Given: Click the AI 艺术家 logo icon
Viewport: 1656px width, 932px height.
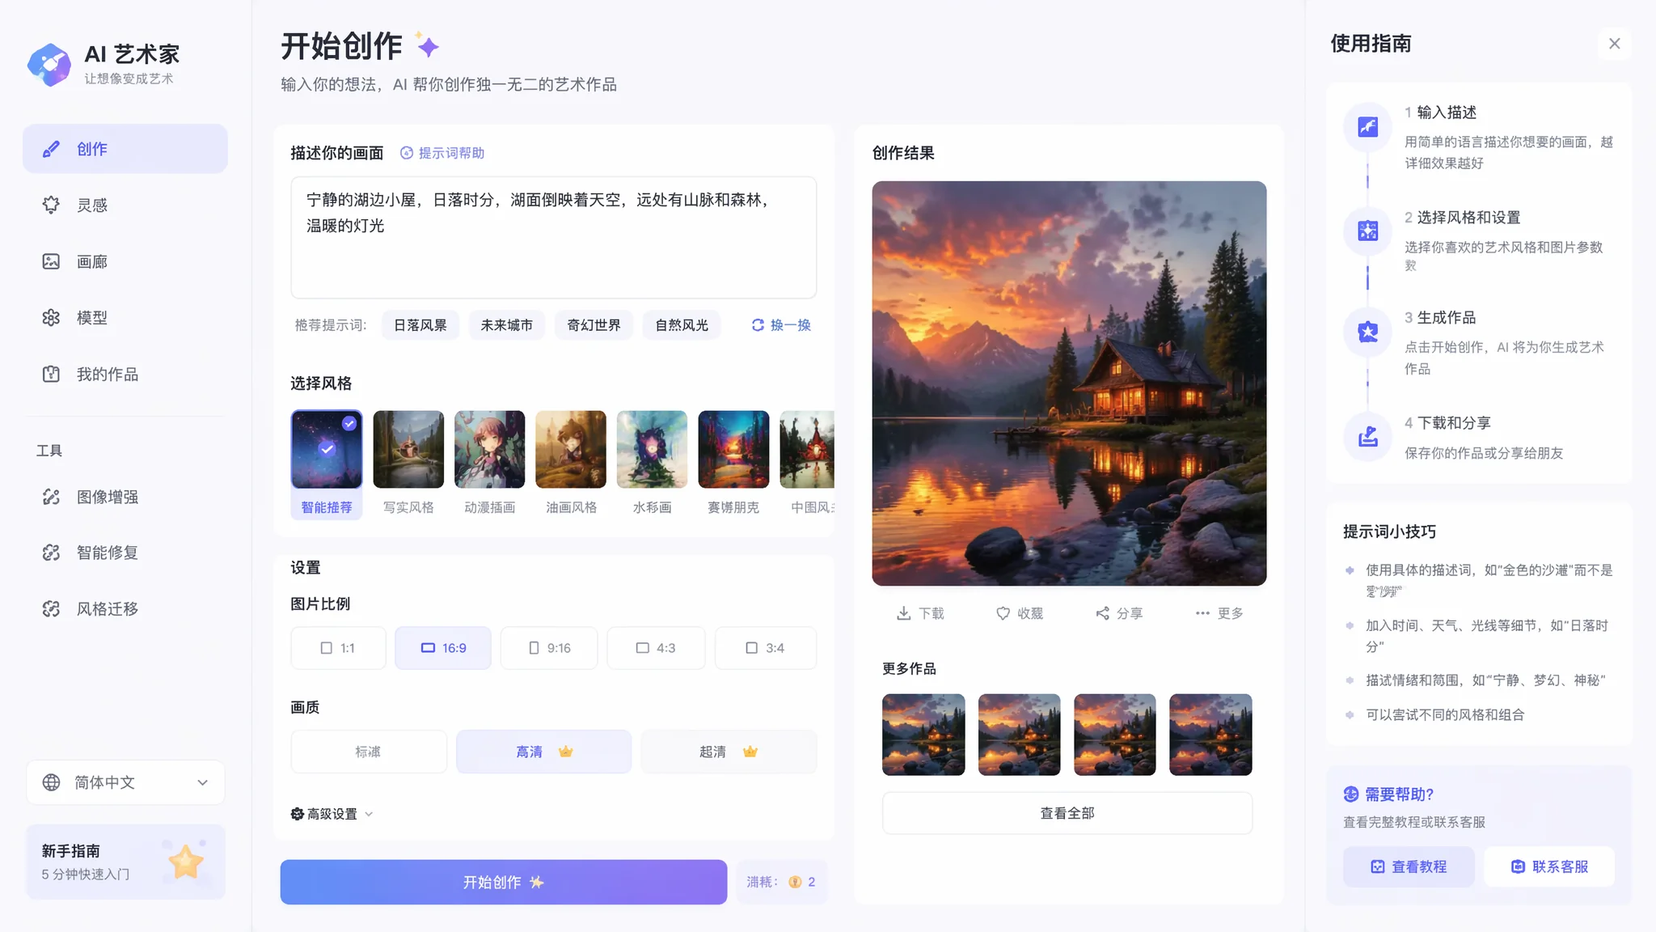Looking at the screenshot, I should tap(49, 65).
